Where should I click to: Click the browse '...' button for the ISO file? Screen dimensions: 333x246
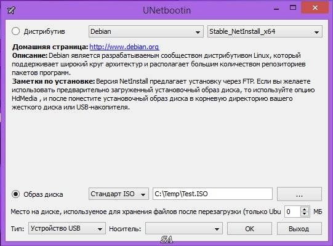pos(299,194)
